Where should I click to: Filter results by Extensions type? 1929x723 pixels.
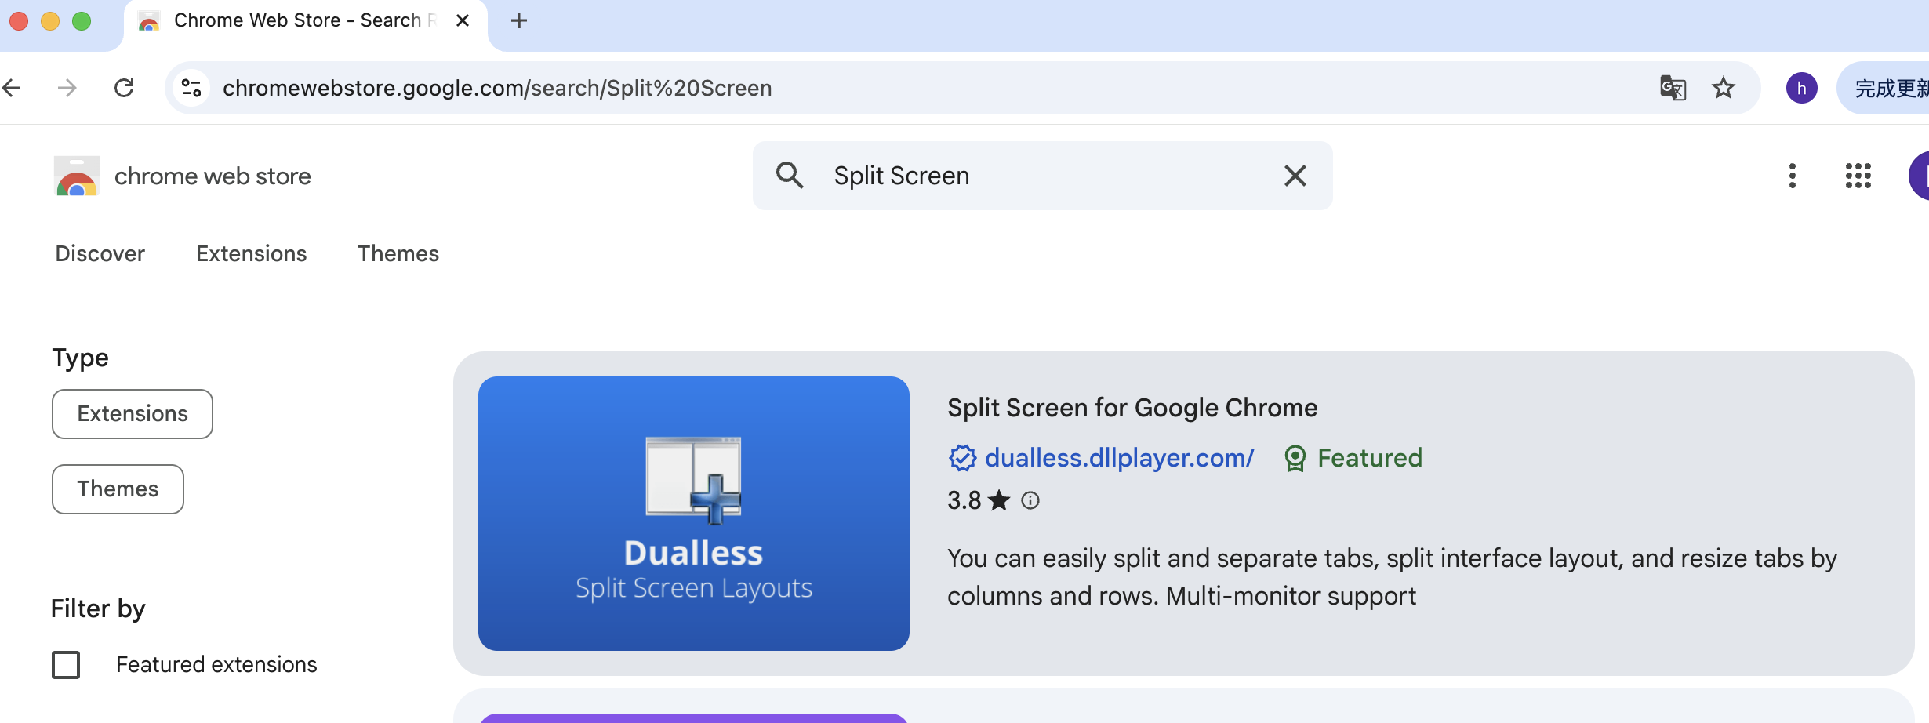133,414
